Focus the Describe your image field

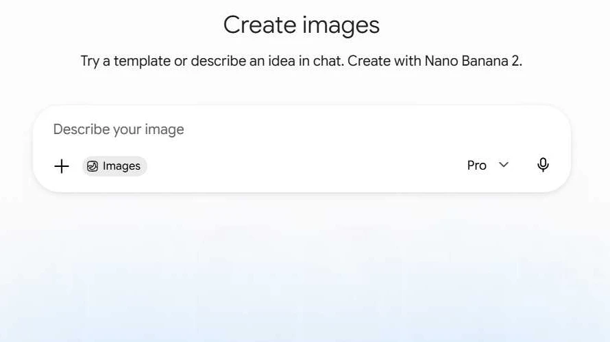[302, 129]
